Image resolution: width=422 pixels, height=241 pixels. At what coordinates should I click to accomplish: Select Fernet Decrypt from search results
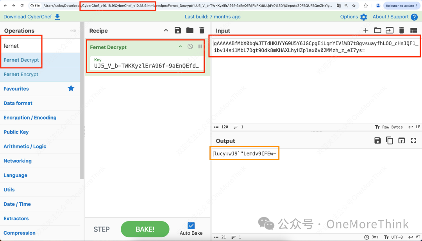[40, 60]
